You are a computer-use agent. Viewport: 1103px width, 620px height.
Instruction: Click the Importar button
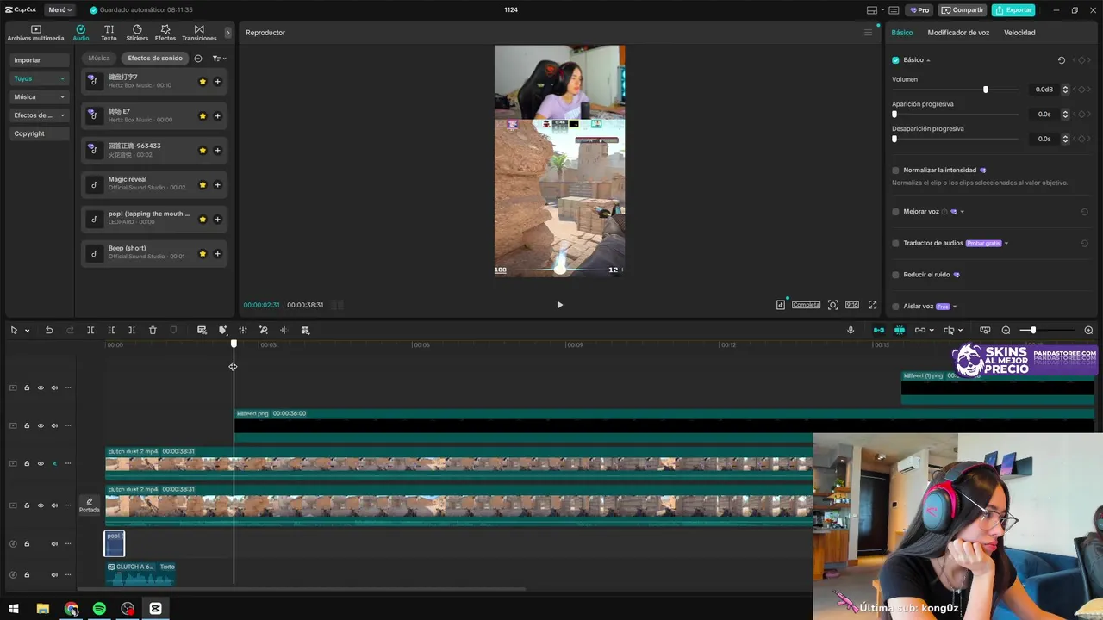pos(40,60)
